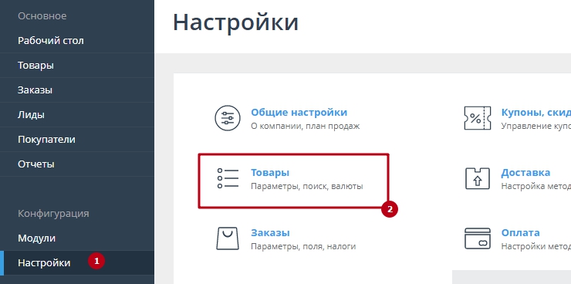Open the Купоны, скидки link

(536, 112)
